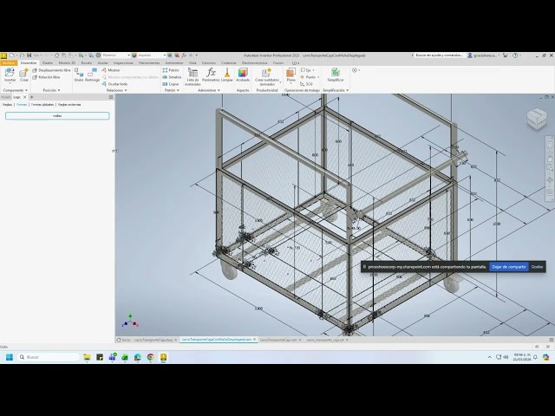Viewport: 555px width, 416px height.
Task: Switch to the Modelo browser tab
Action: click(x=6, y=97)
